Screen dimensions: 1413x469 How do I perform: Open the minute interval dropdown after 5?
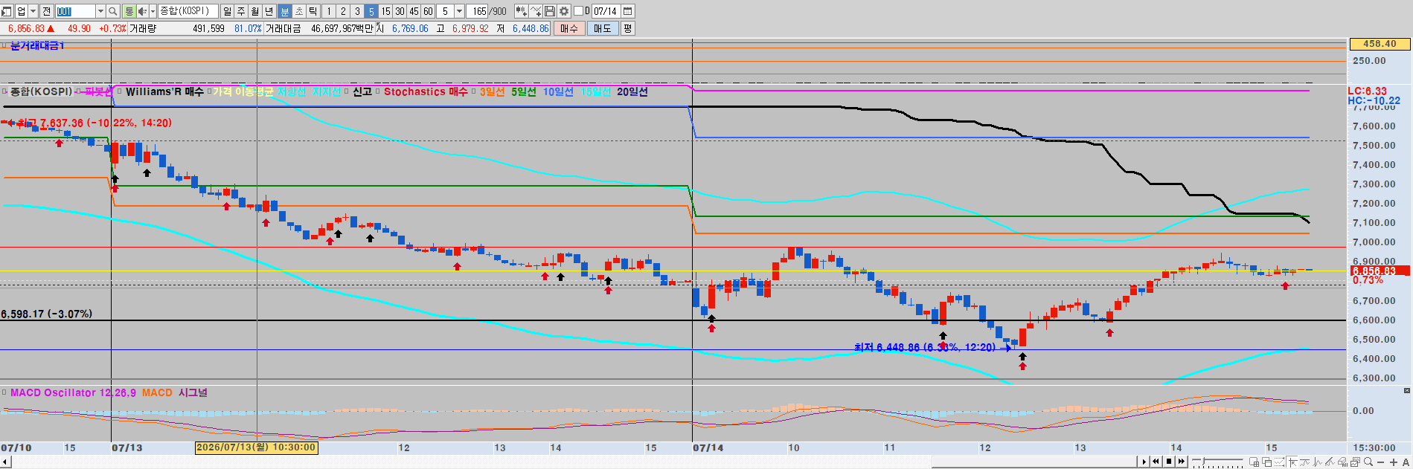coord(459,11)
